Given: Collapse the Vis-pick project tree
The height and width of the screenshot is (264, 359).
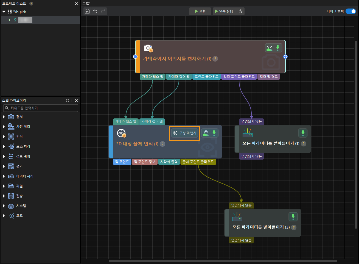Looking at the screenshot, I should [x=4, y=12].
